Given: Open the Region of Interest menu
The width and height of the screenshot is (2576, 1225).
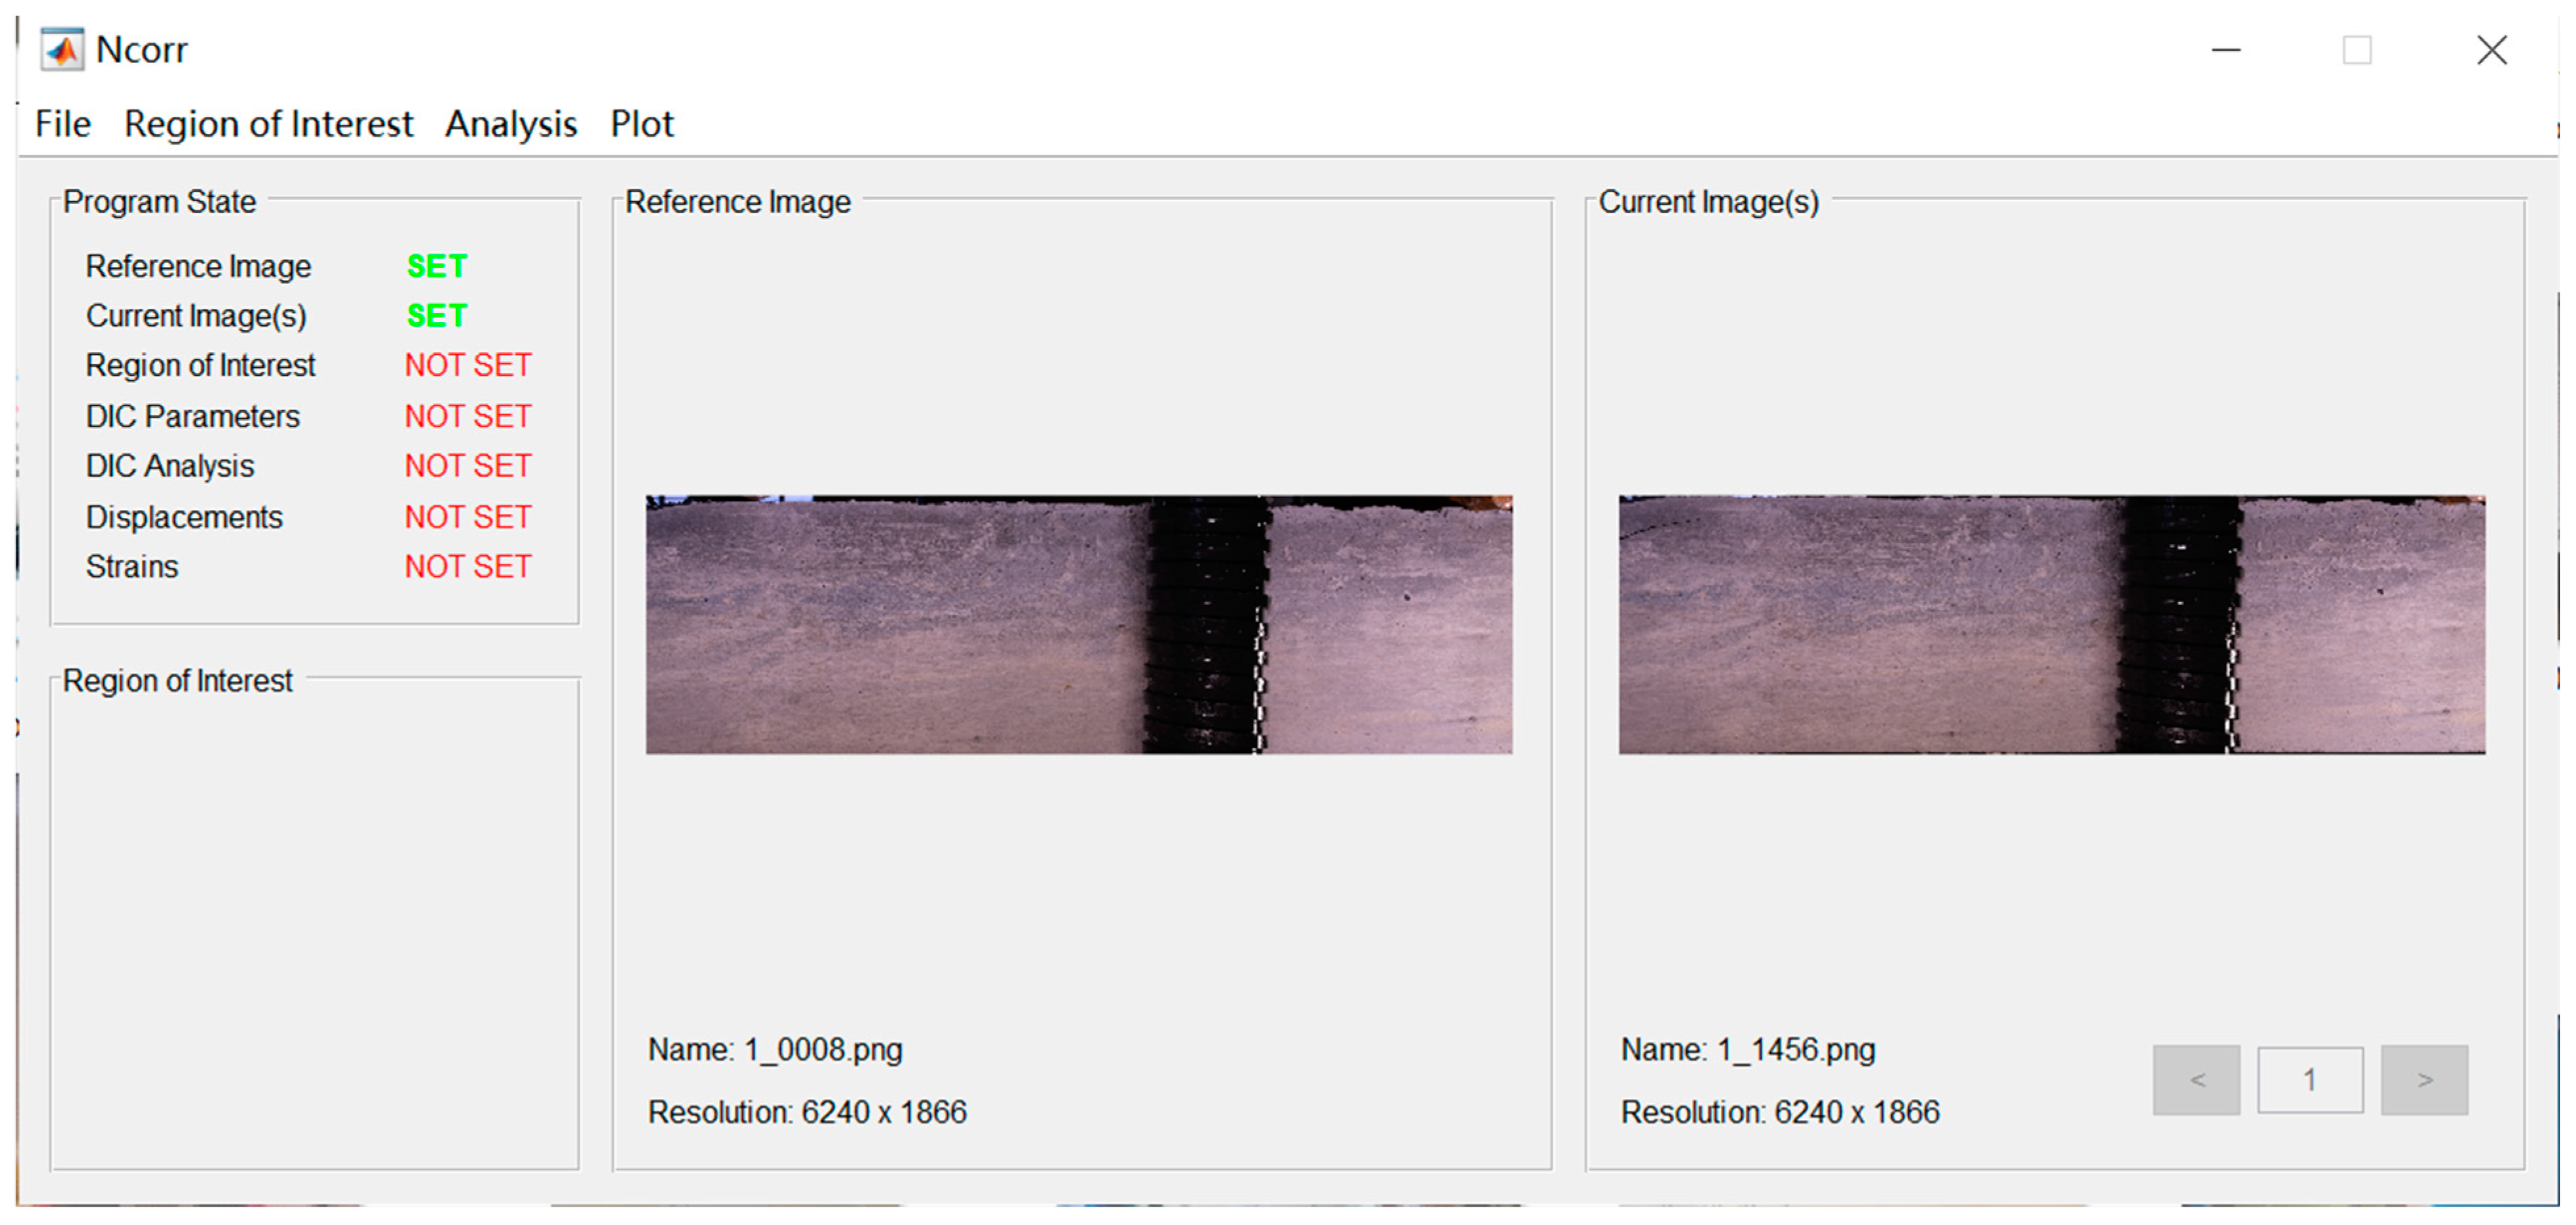Looking at the screenshot, I should [x=268, y=124].
